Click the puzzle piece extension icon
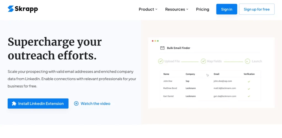Image resolution: width=282 pixels, height=138 pixels. point(14,103)
